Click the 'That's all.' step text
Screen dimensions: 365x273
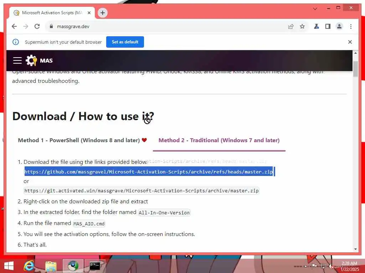click(35, 245)
